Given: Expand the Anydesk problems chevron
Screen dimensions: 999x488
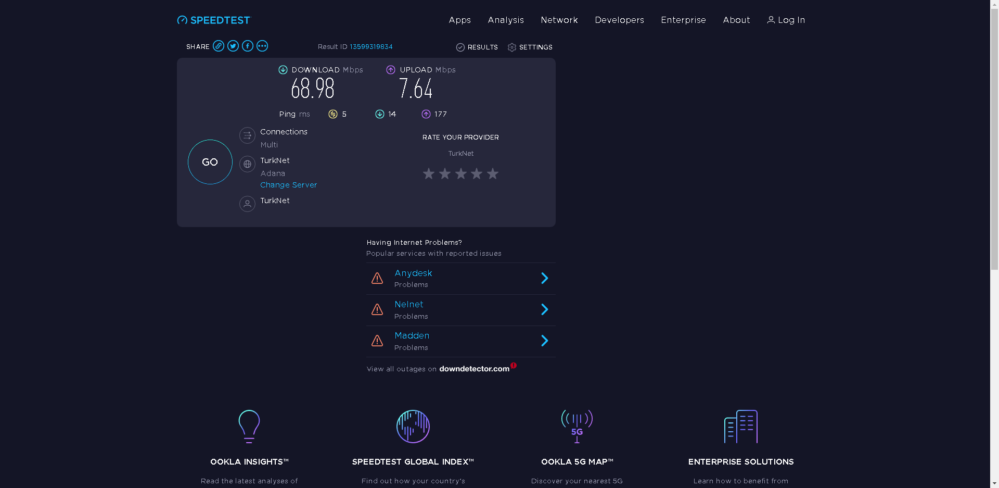Looking at the screenshot, I should click(545, 278).
